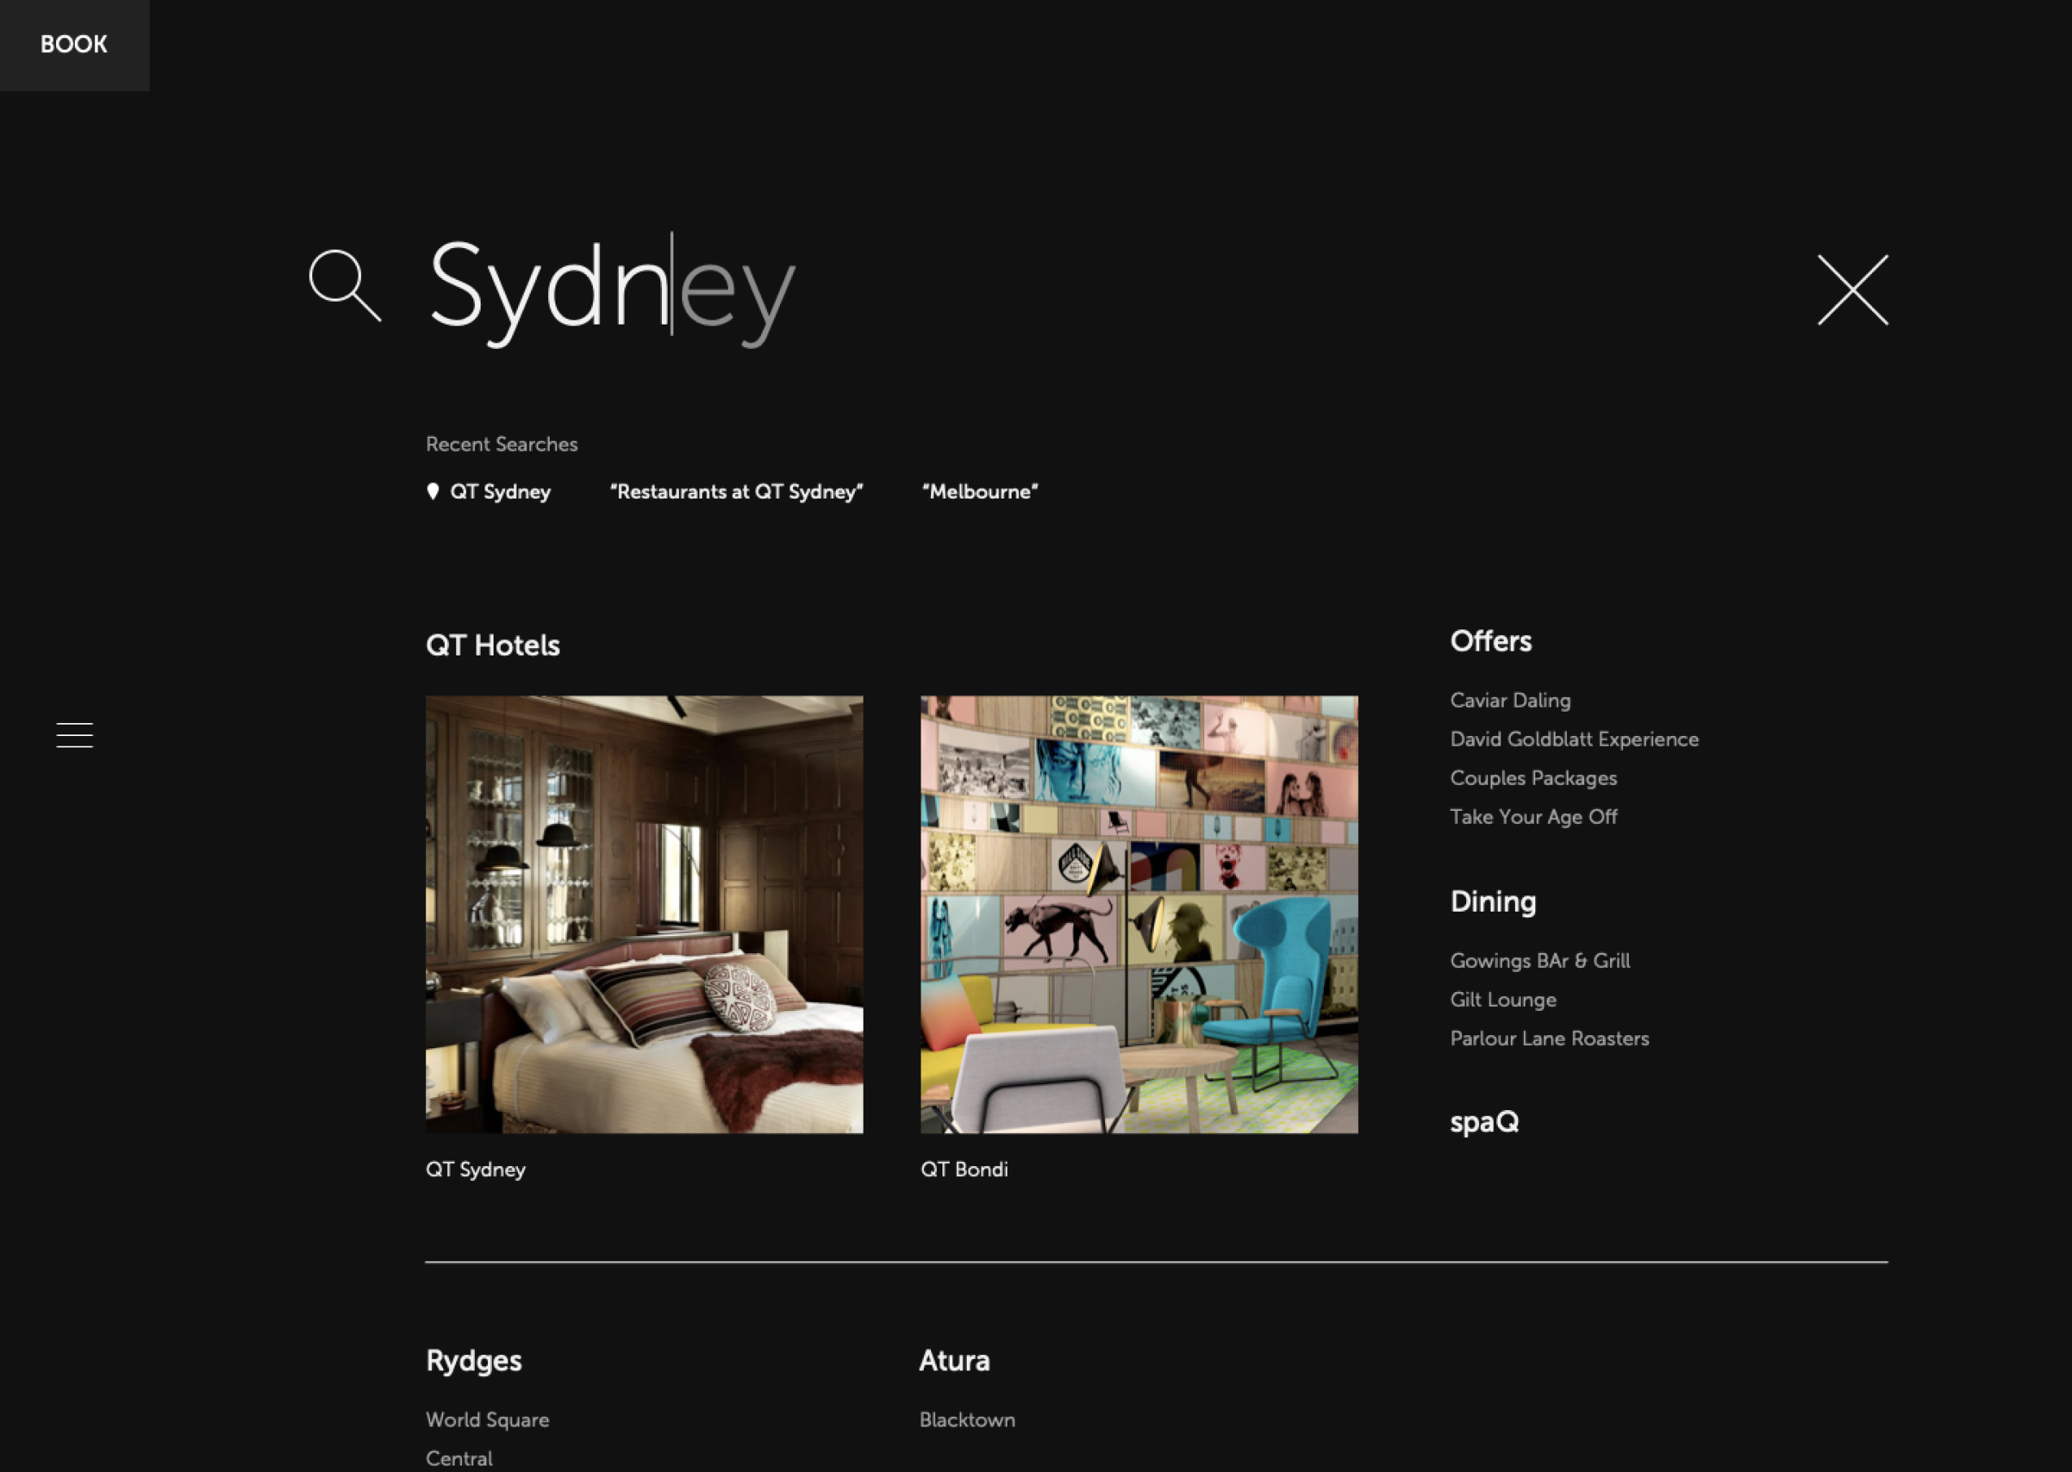2072x1472 pixels.
Task: Click the magnifying glass search icon
Action: tap(345, 285)
